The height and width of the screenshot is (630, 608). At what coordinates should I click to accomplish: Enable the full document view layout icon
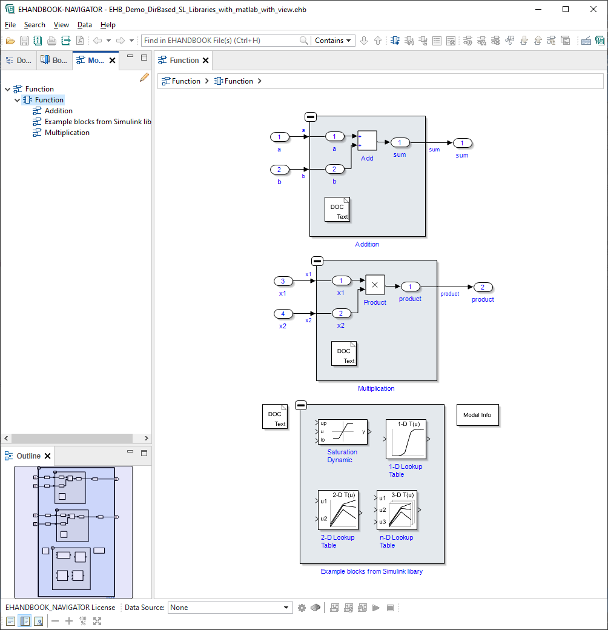[10, 621]
